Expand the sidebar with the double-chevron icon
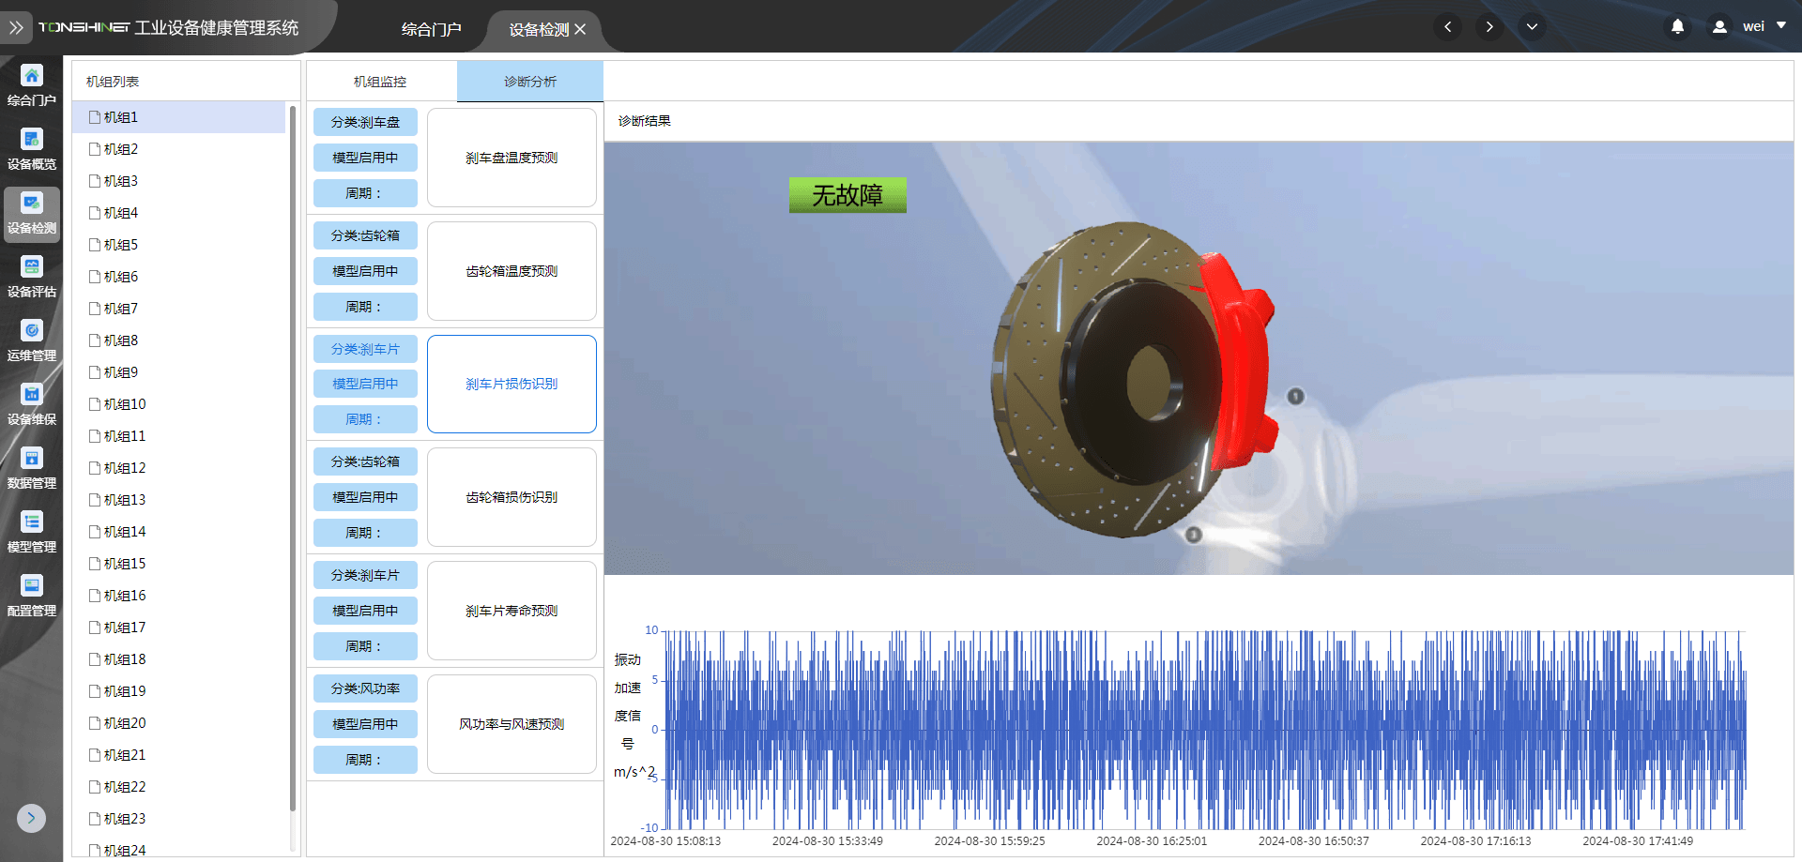 pos(16,27)
